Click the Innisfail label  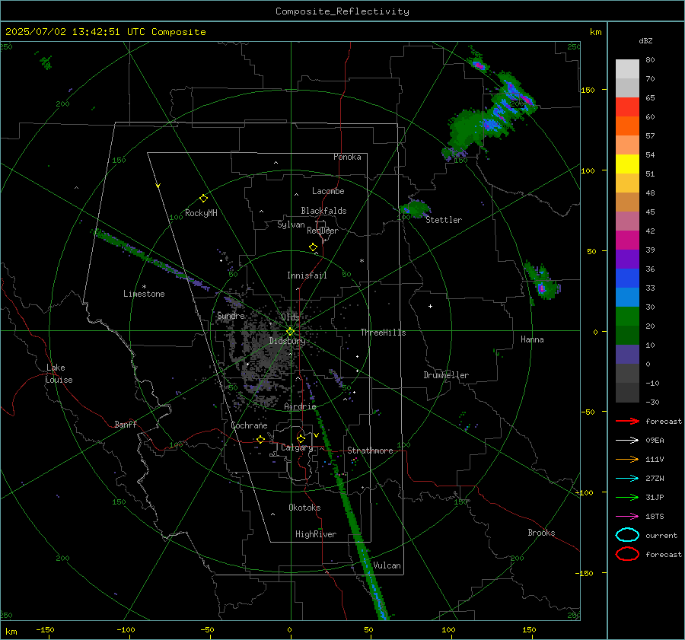coord(307,275)
